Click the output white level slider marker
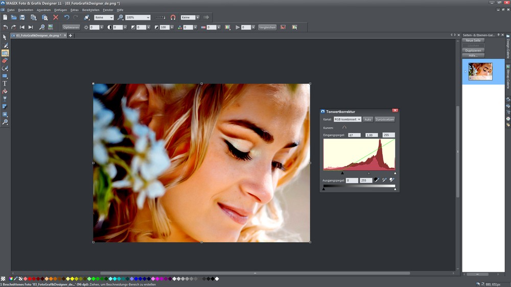This screenshot has width=511, height=287. click(395, 189)
